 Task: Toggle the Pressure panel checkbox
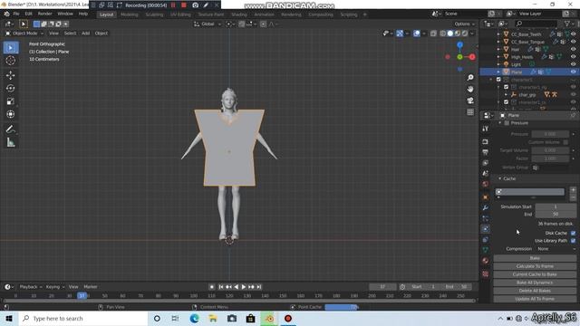click(507, 123)
